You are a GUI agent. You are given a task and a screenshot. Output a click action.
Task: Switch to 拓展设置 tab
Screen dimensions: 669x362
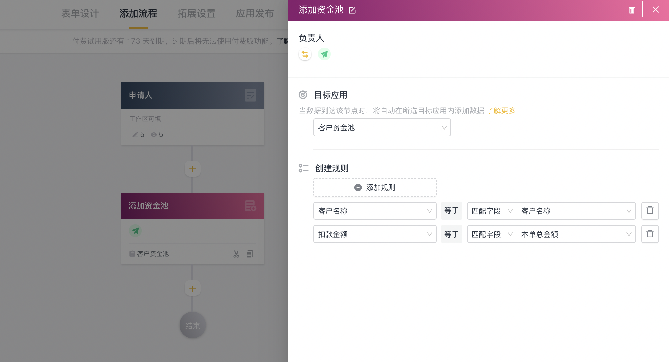pos(197,13)
